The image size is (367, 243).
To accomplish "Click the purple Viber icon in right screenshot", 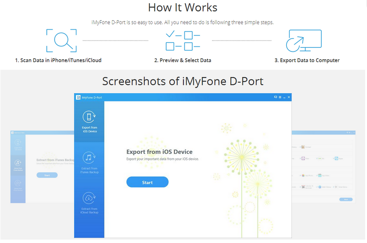I will (x=303, y=158).
